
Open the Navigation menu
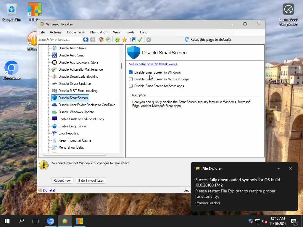point(99,32)
